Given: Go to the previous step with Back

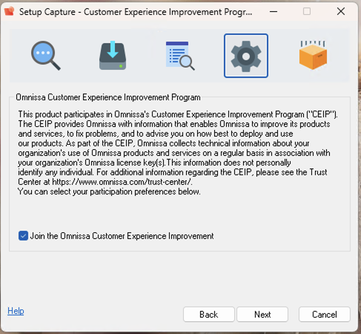Looking at the screenshot, I should 209,314.
